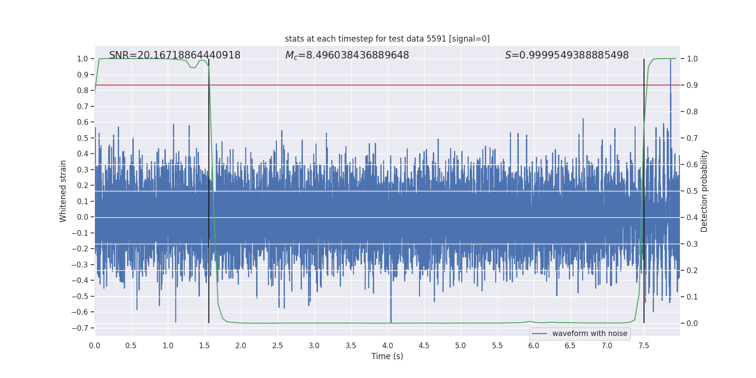Click the 5.5 tick on the time axis
This screenshot has height=378, width=756.
point(497,346)
